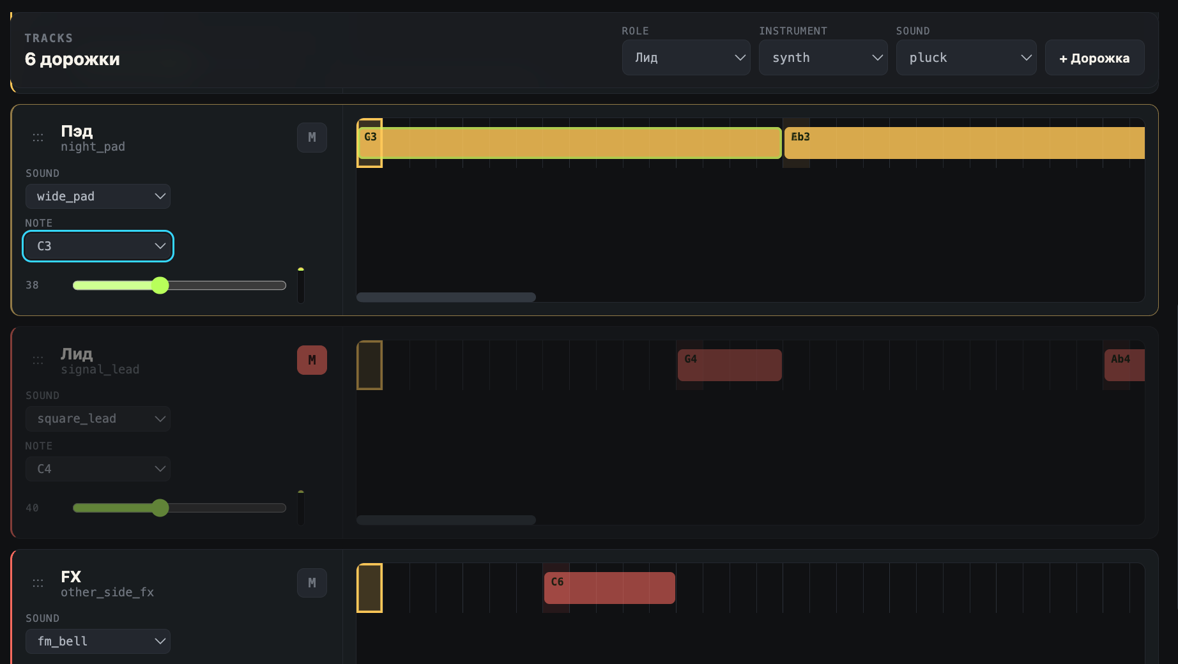1178x664 pixels.
Task: Click the FX track title
Action: pyautogui.click(x=71, y=577)
